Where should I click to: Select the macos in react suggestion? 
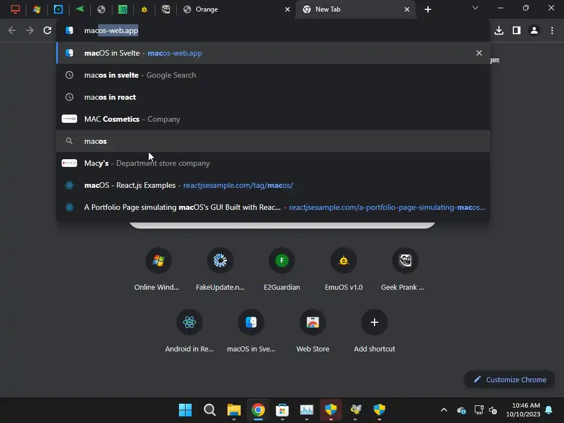coord(273,97)
